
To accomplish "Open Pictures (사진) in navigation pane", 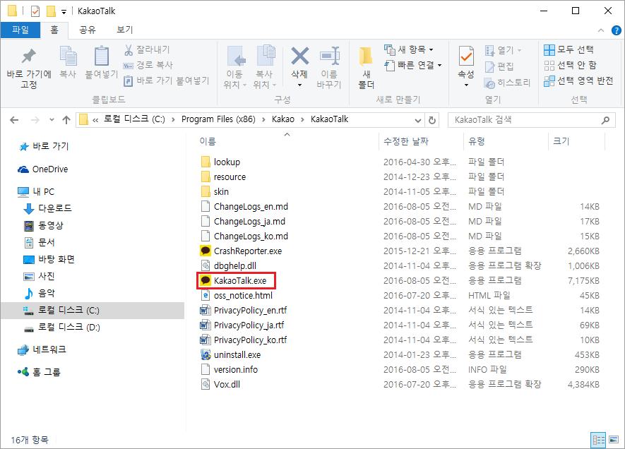I will pos(39,277).
